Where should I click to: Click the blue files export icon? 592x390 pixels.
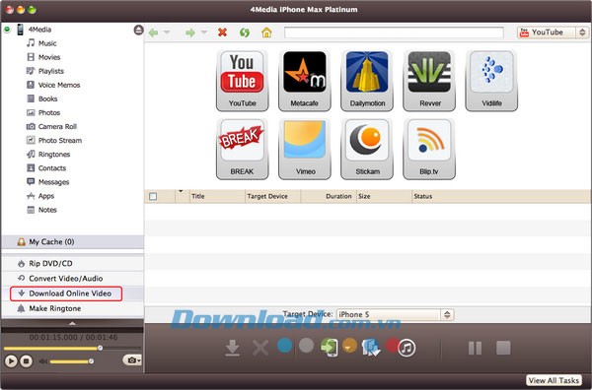(x=371, y=348)
